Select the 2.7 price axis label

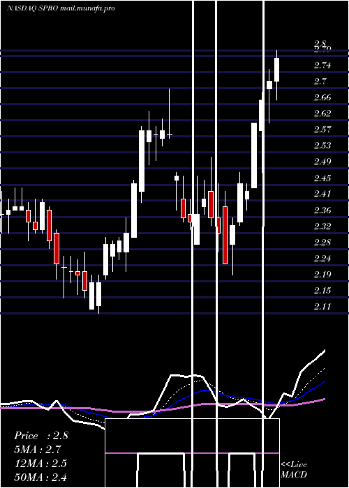[320, 82]
